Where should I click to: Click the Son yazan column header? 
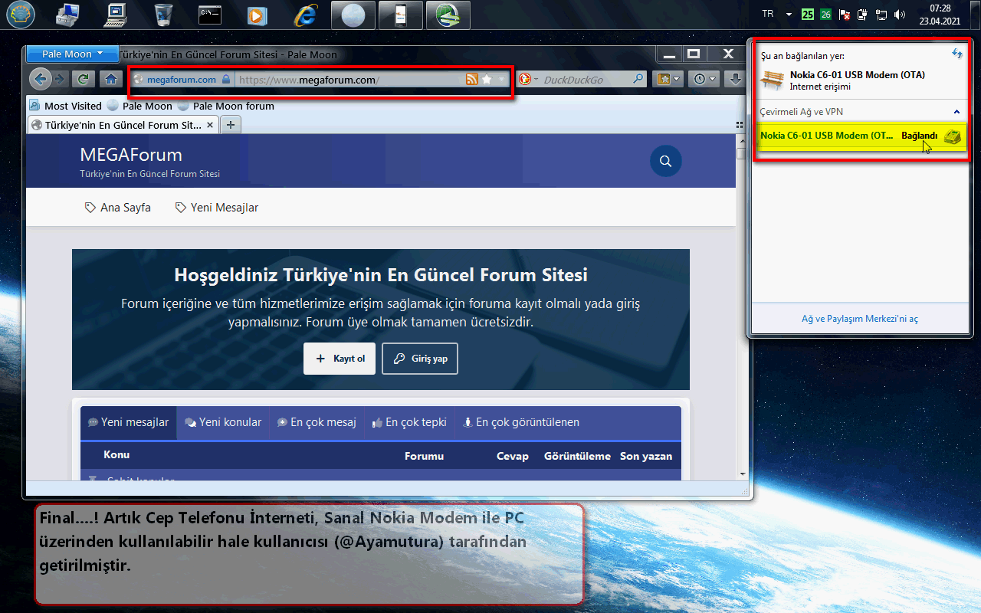click(x=646, y=456)
